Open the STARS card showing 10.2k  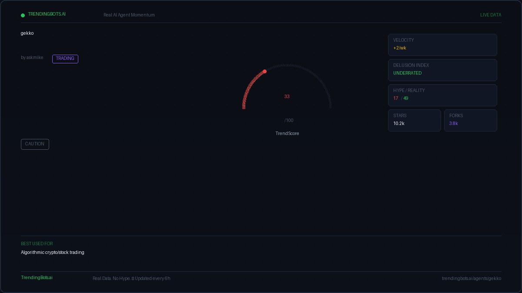coord(415,120)
